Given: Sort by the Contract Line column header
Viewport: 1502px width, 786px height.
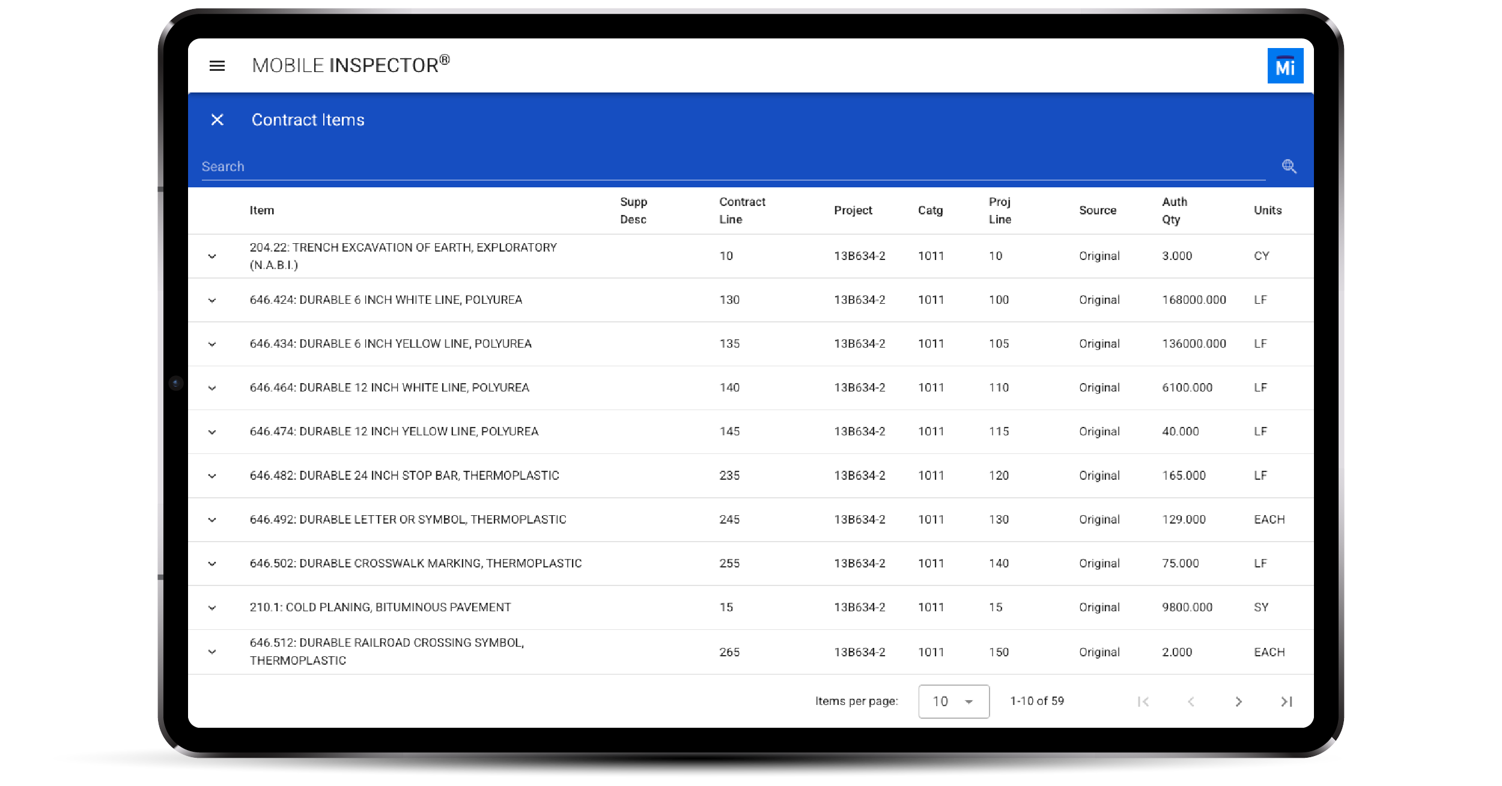Looking at the screenshot, I should (x=742, y=211).
